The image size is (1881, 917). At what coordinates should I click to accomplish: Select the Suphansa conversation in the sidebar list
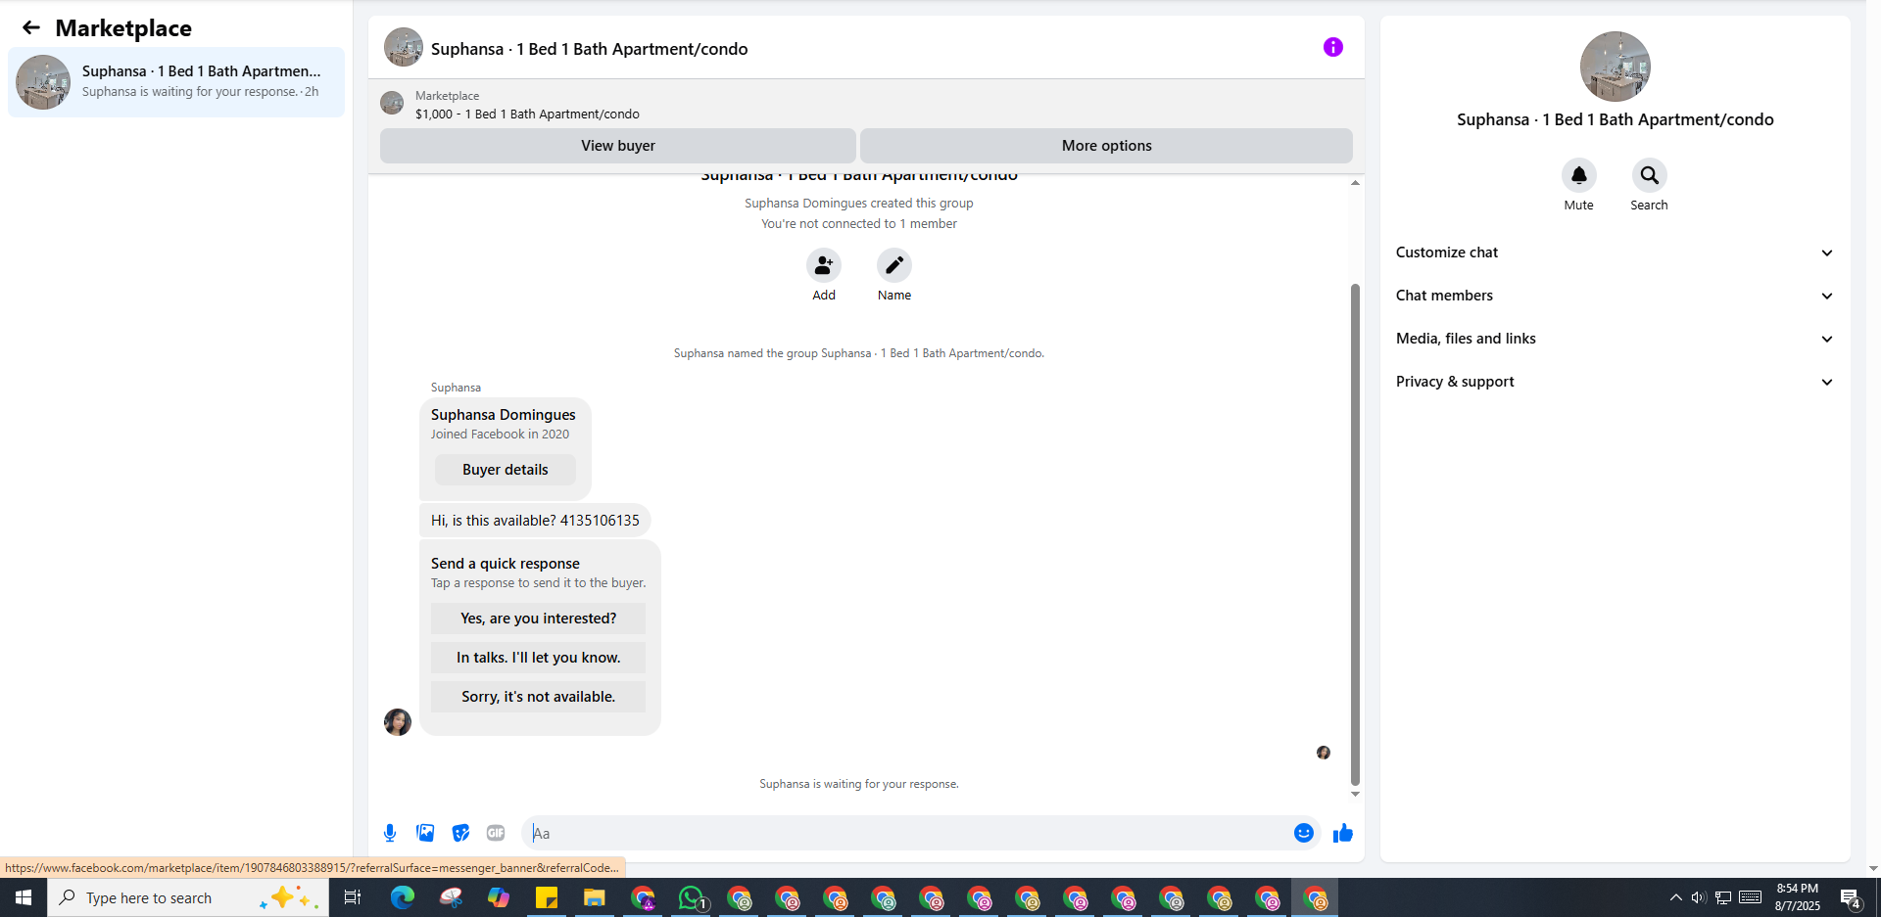pos(176,82)
